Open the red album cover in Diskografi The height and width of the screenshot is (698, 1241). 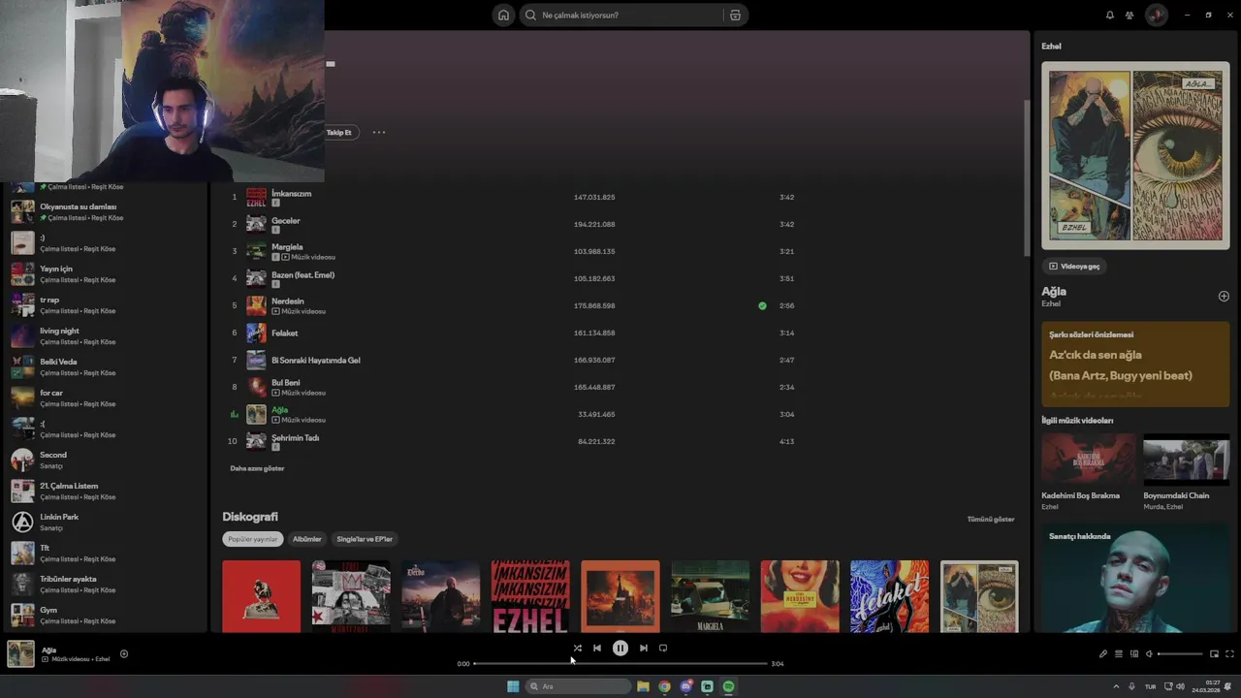point(262,596)
